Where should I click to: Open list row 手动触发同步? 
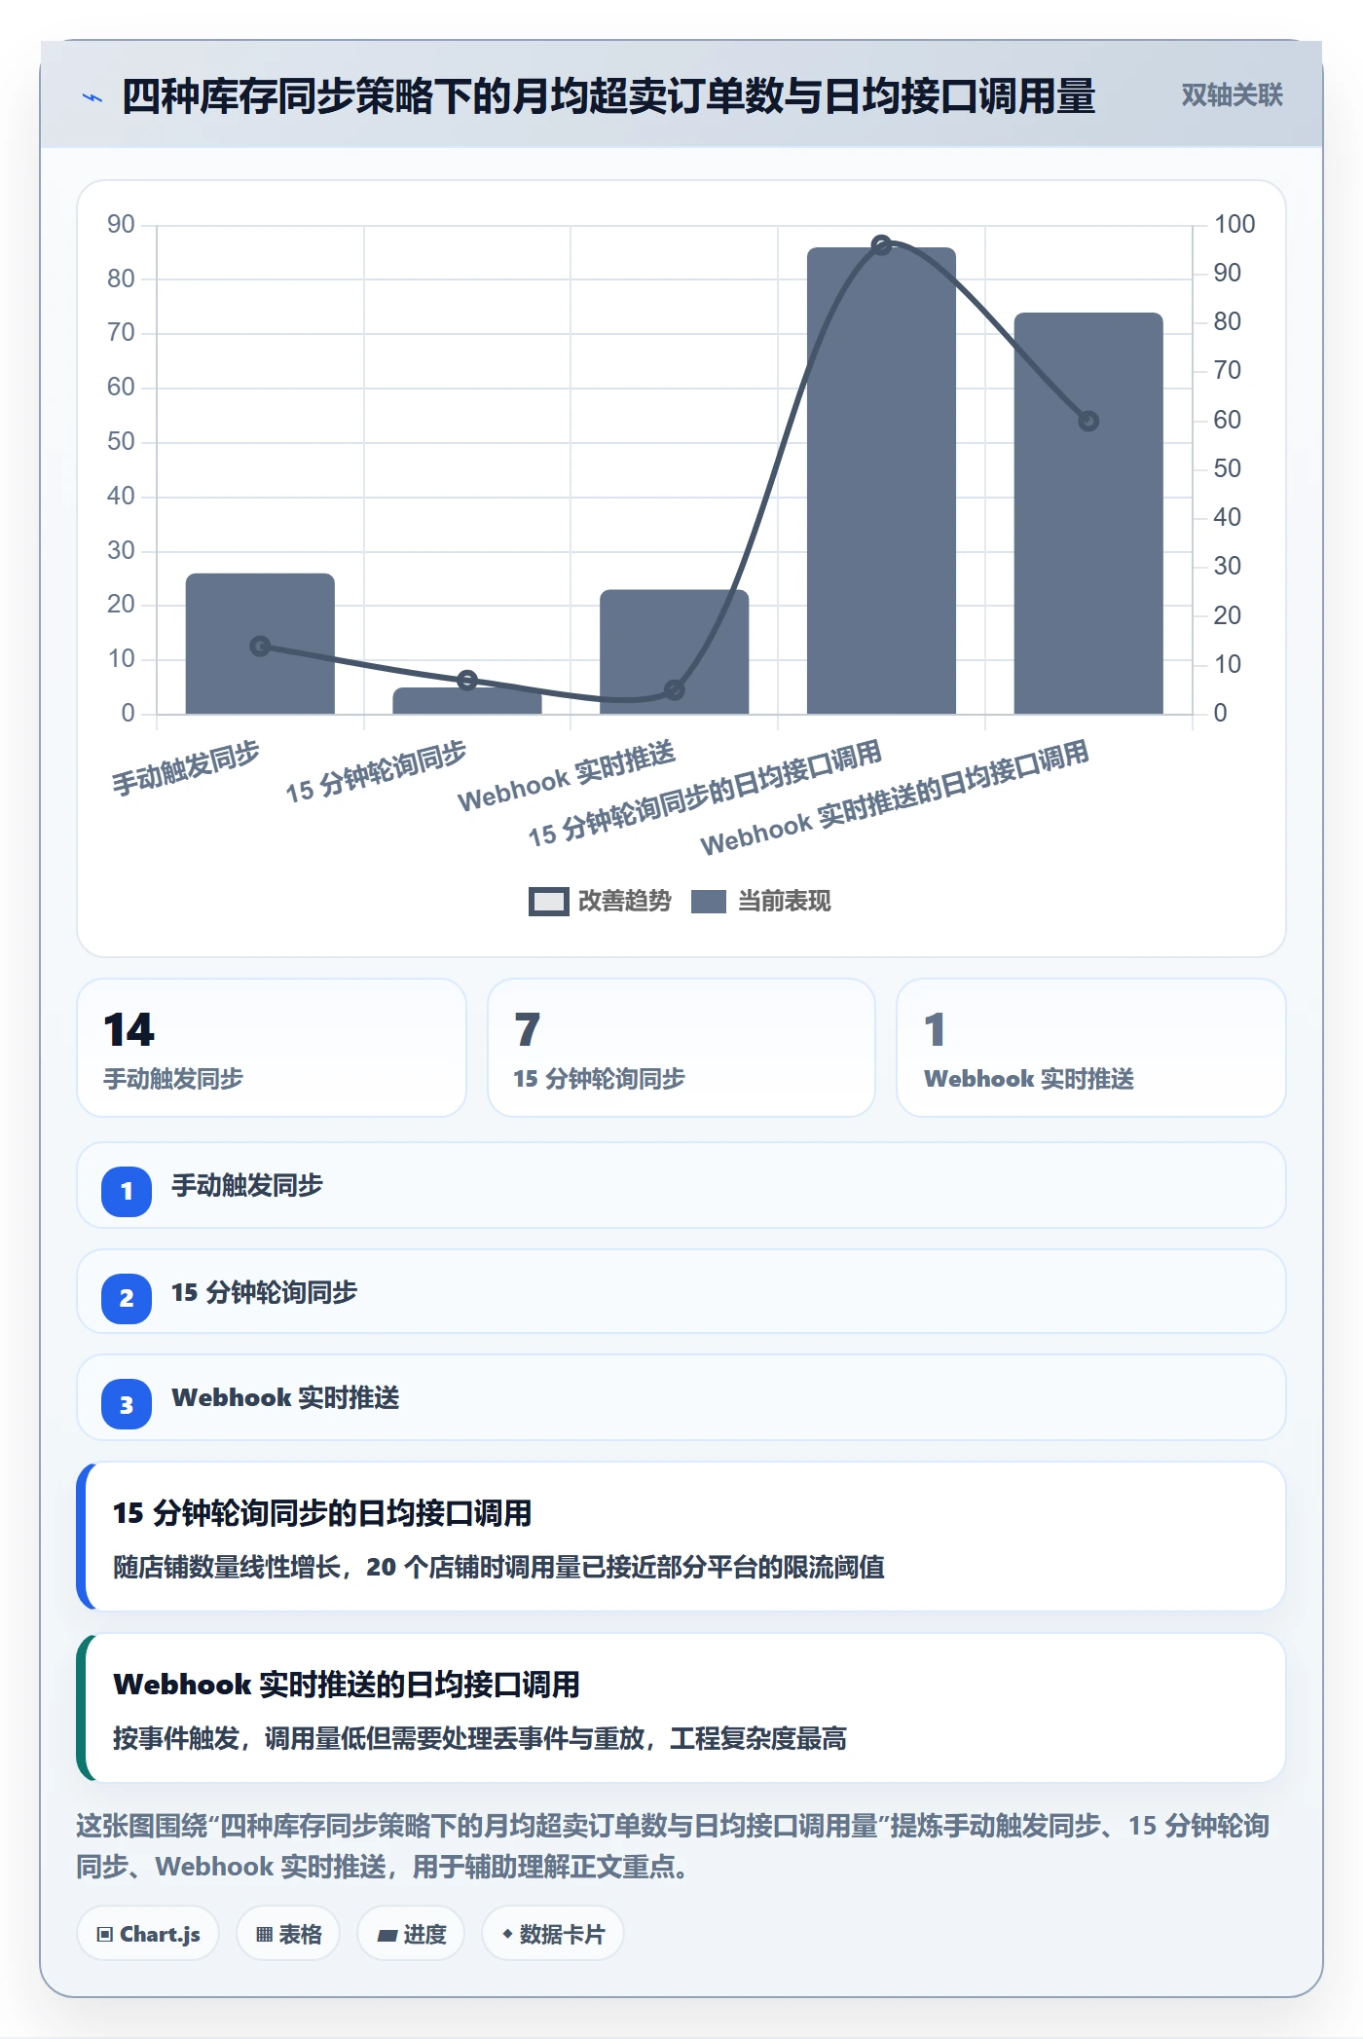681,1185
